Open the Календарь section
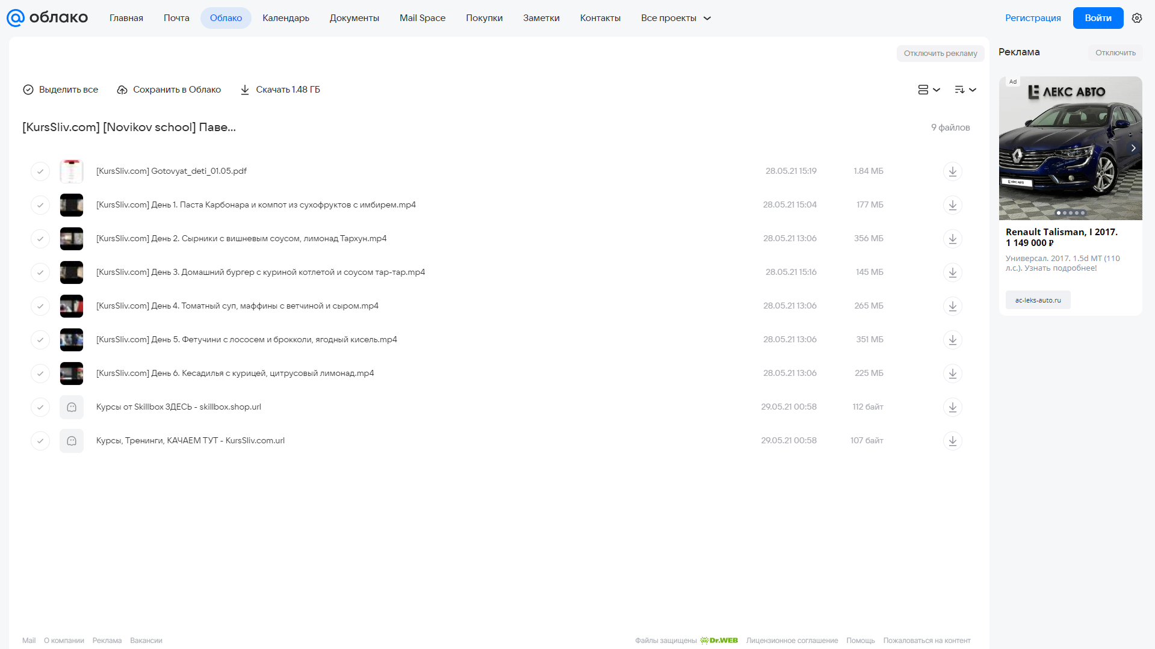Viewport: 1155px width, 649px height. [286, 18]
